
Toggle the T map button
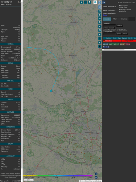[x=89, y=2]
